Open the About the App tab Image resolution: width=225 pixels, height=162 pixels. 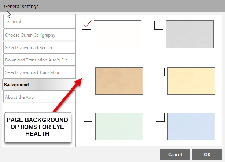(x=40, y=97)
